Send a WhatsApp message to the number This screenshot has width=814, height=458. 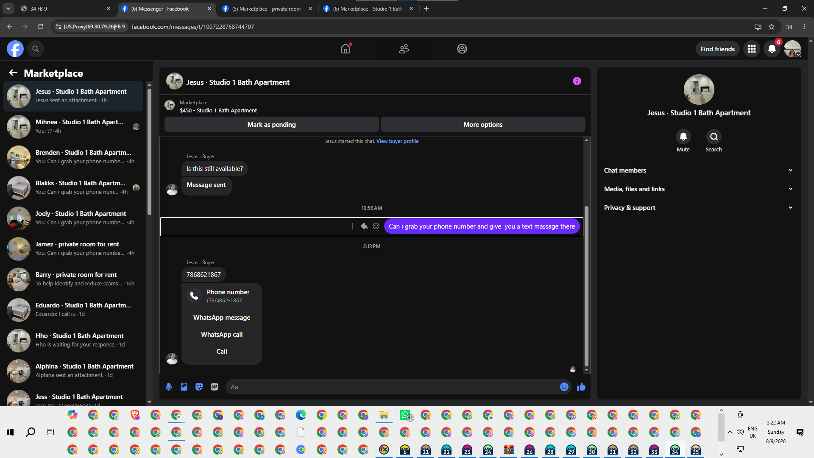[222, 318]
